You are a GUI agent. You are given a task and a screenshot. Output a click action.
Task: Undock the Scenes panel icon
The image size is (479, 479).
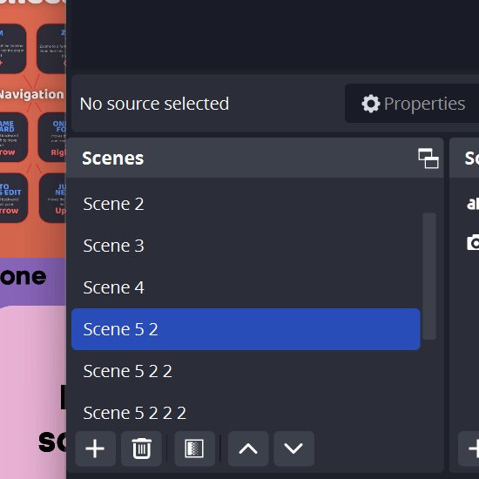point(428,159)
